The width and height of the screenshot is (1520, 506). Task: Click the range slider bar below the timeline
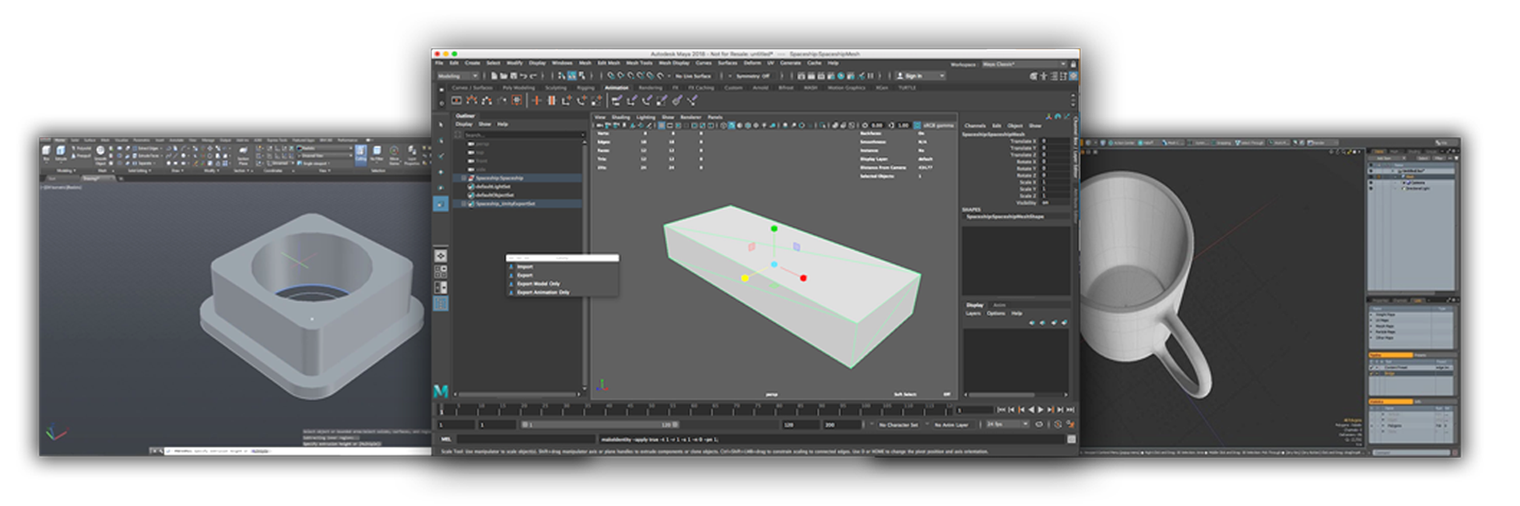tap(600, 425)
